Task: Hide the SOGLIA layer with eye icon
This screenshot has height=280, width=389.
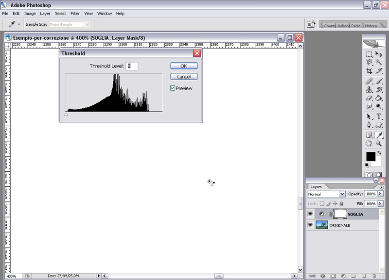Action: pyautogui.click(x=310, y=214)
